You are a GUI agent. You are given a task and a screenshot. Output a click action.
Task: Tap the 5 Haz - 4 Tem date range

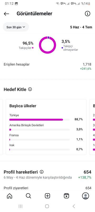tap(81, 27)
